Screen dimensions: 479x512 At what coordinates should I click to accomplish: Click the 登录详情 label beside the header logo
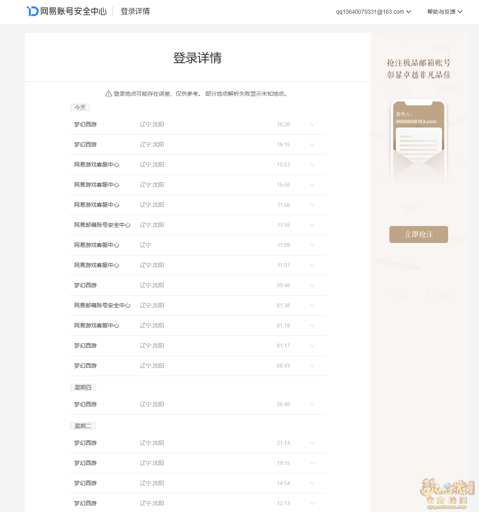pyautogui.click(x=135, y=11)
